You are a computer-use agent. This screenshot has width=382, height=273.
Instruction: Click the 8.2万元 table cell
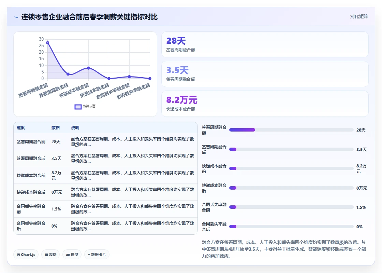56,175
